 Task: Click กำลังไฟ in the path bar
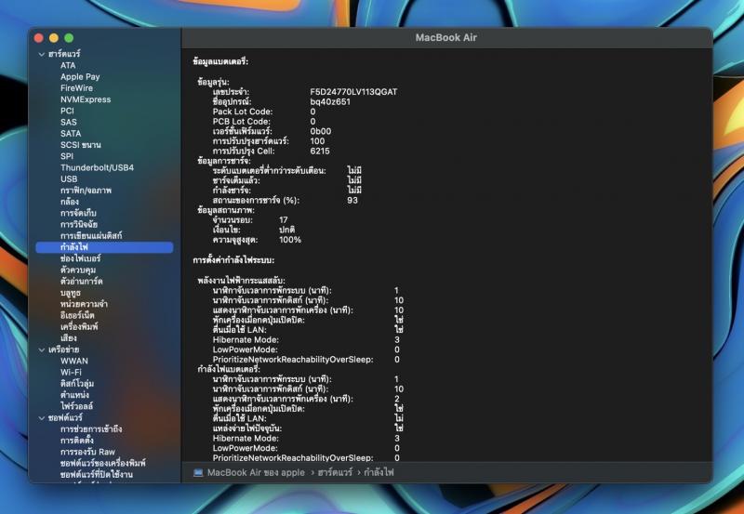point(379,473)
